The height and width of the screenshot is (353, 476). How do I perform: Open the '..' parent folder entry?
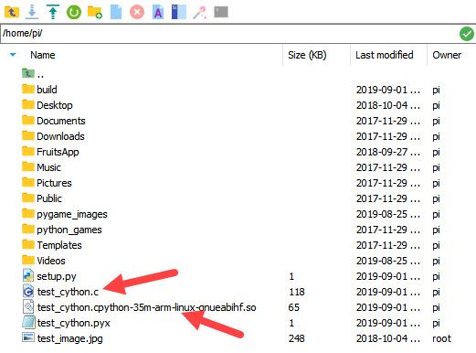[33, 74]
